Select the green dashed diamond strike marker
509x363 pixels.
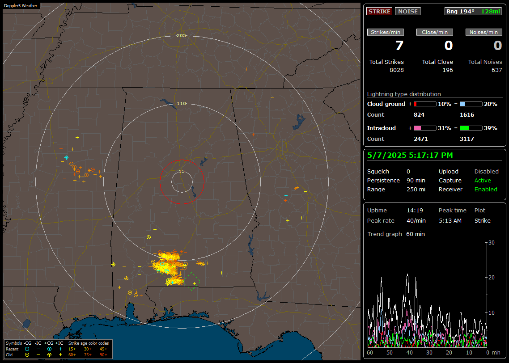tap(192, 281)
